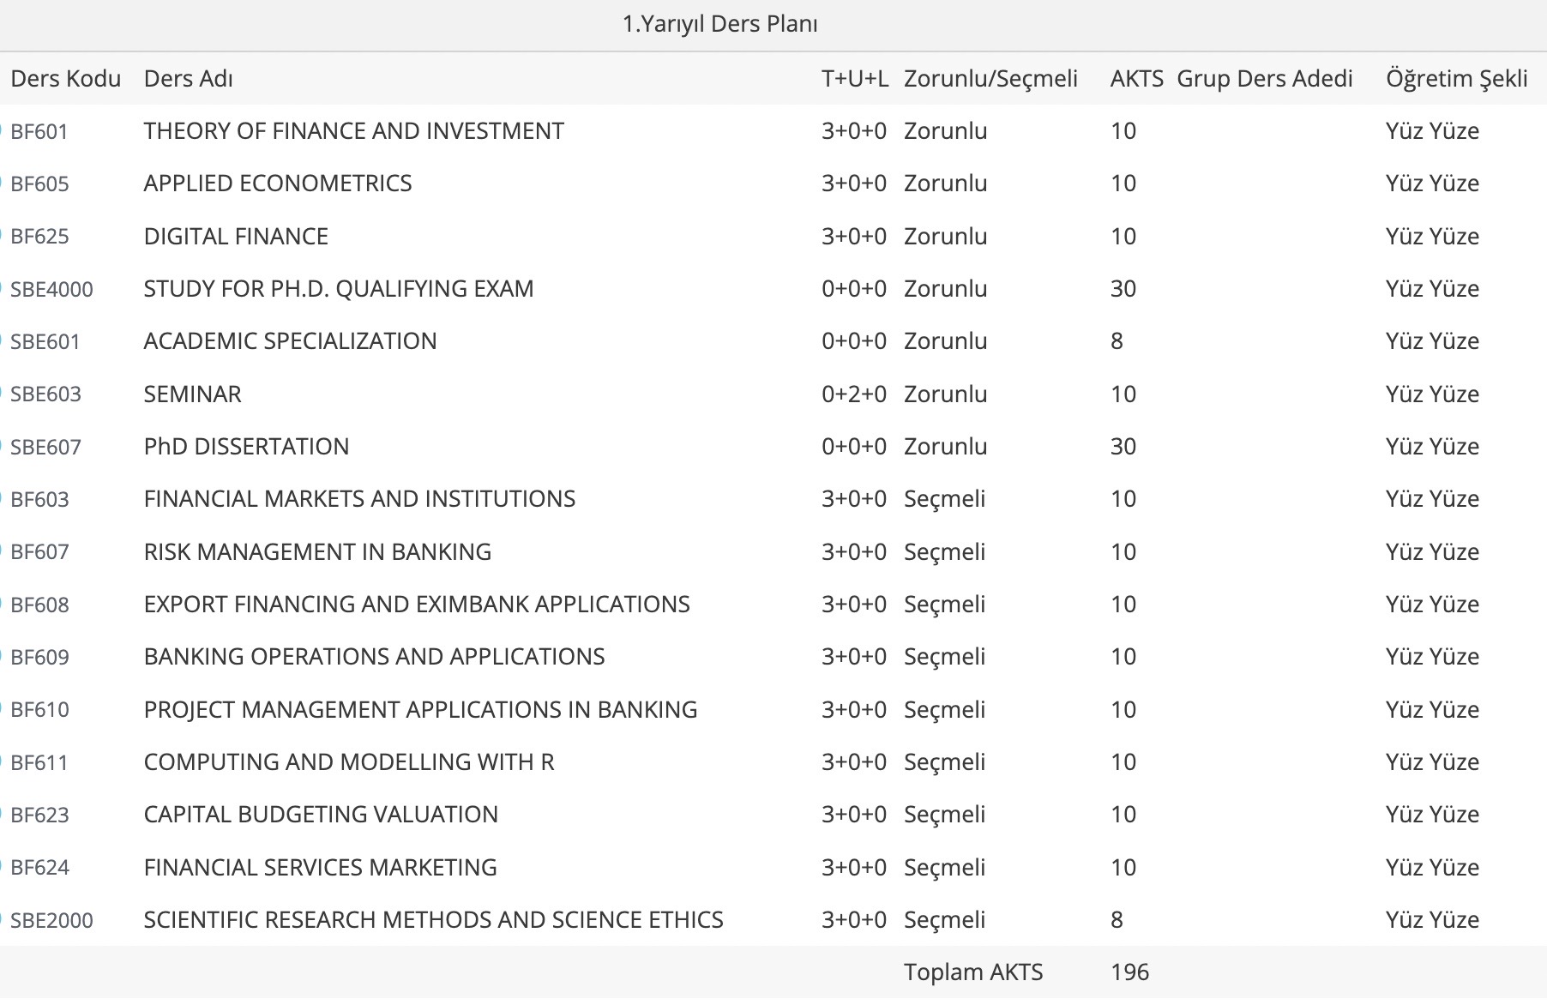Open course code BF603
The image size is (1547, 1005).
[39, 500]
